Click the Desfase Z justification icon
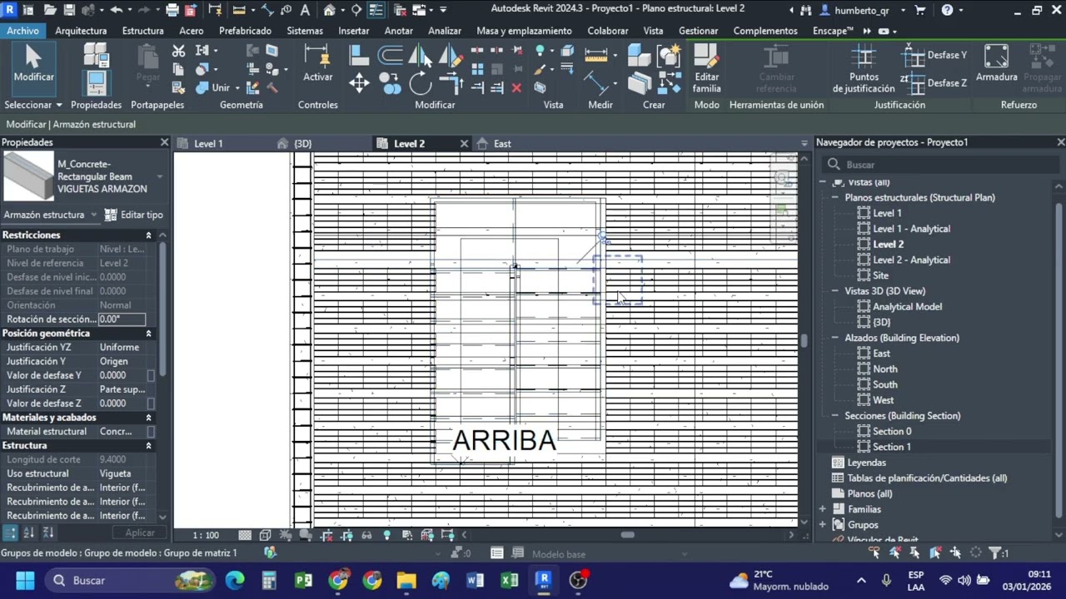 pyautogui.click(x=914, y=83)
